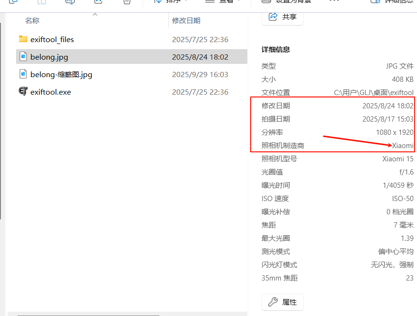Click the JPG 文件 type value

pos(400,66)
